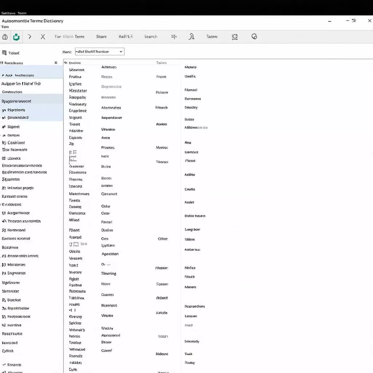Viewport: 373px width, 373px height.
Task: Select the 'Tlasming' term in the list
Action: click(x=109, y=274)
